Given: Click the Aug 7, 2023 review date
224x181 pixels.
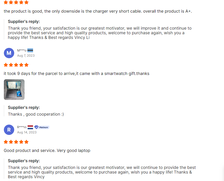Looking at the screenshot, I should click(x=26, y=56).
